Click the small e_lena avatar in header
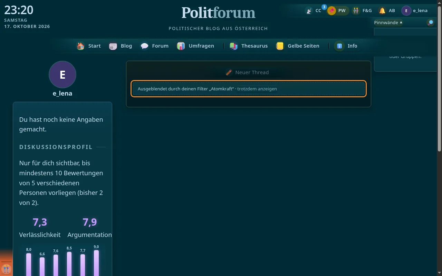 (406, 11)
